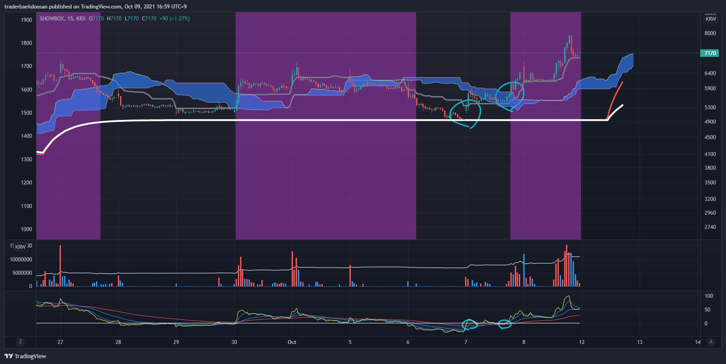Image resolution: width=726 pixels, height=364 pixels.
Task: Click the 7170 current price label
Action: (x=710, y=53)
